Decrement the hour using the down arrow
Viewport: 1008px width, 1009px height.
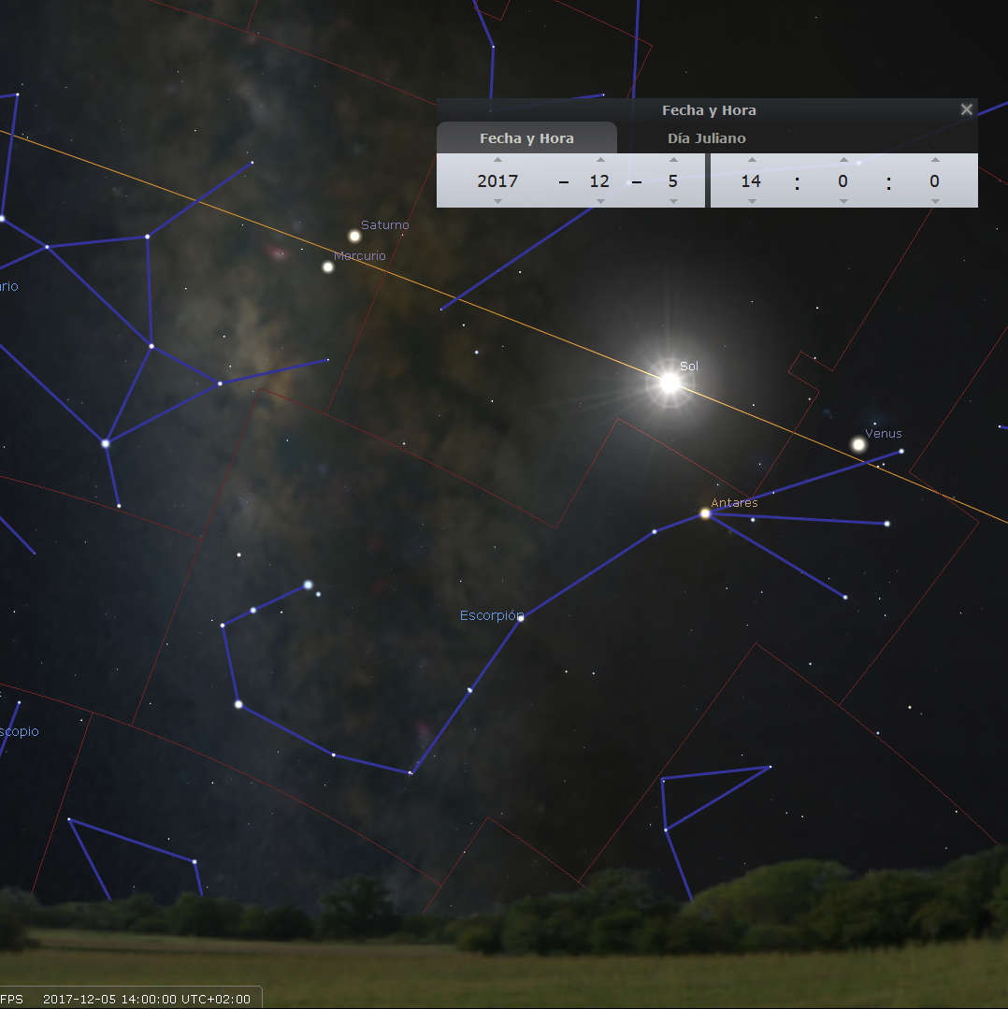click(751, 201)
